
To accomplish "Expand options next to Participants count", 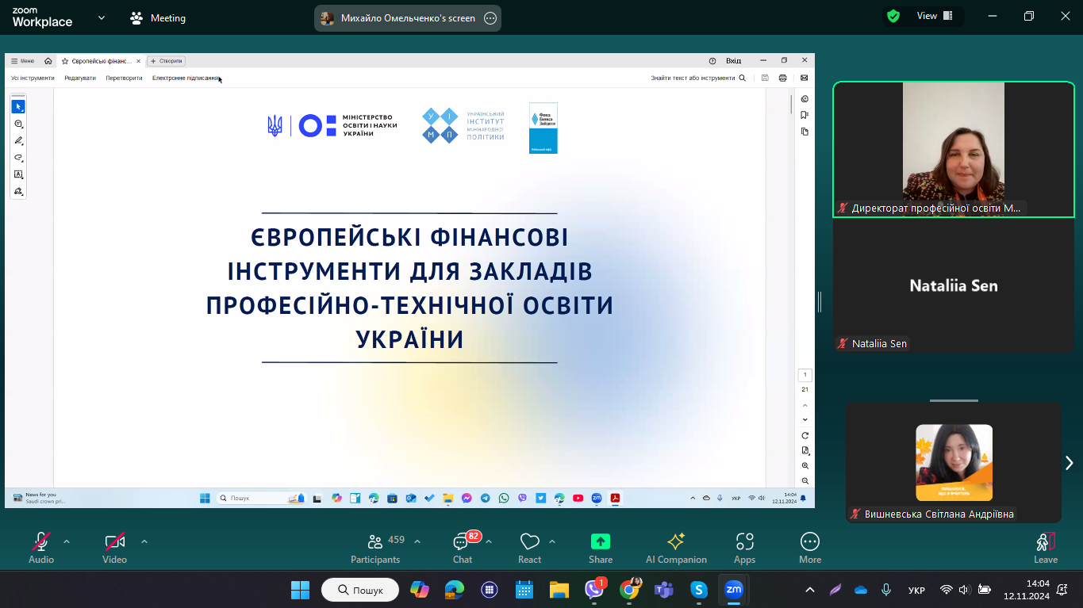I will pyautogui.click(x=417, y=541).
